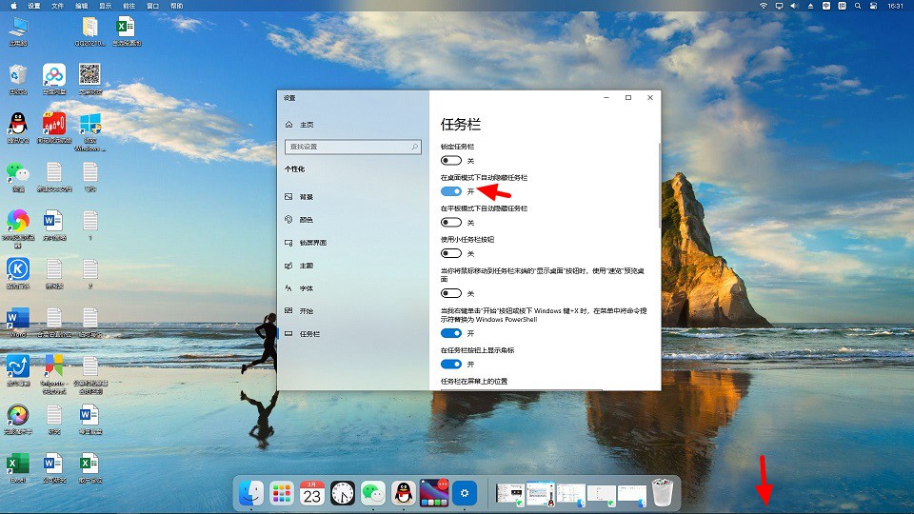
Task: Open Finder from the dock
Action: click(x=251, y=493)
